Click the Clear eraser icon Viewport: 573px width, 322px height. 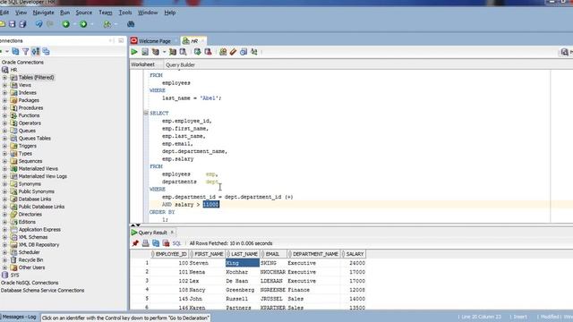pos(233,52)
